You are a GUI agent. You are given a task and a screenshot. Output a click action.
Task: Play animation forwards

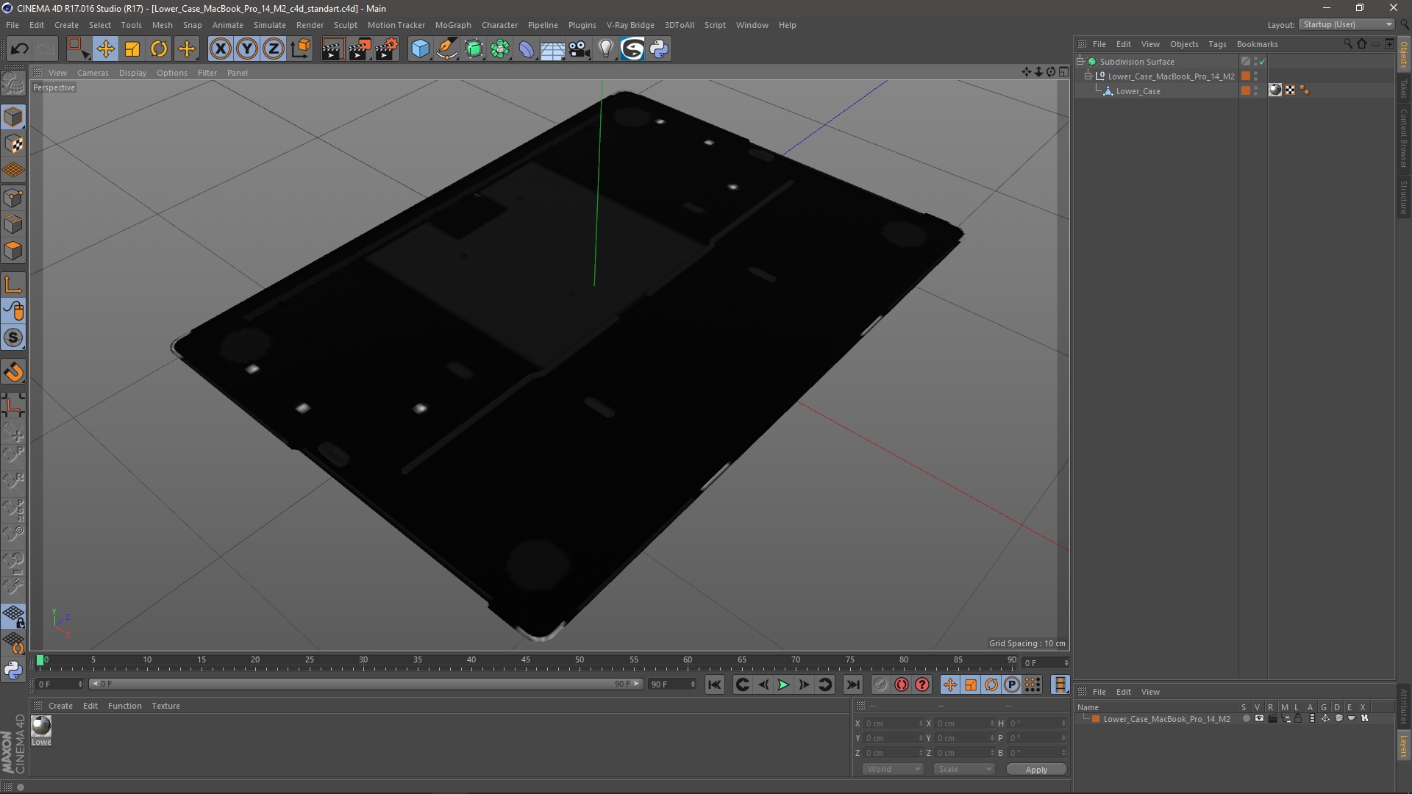pos(784,684)
